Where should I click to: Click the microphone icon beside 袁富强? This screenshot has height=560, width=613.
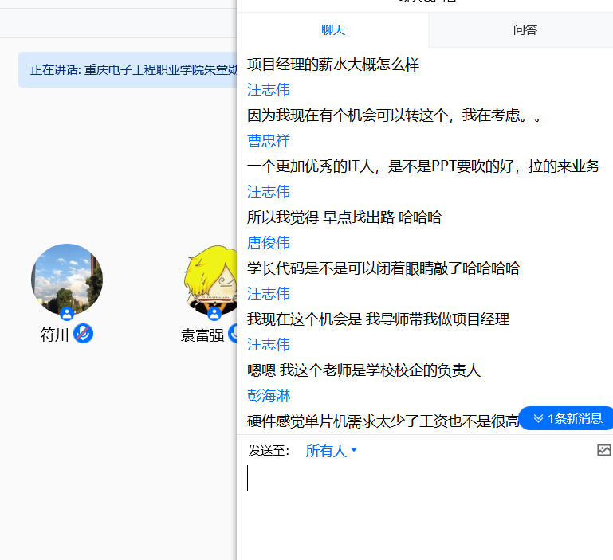pyautogui.click(x=233, y=335)
